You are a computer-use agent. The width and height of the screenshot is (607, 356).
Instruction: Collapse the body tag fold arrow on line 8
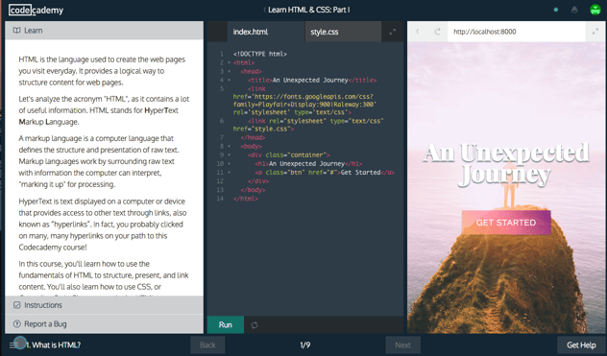(x=230, y=146)
